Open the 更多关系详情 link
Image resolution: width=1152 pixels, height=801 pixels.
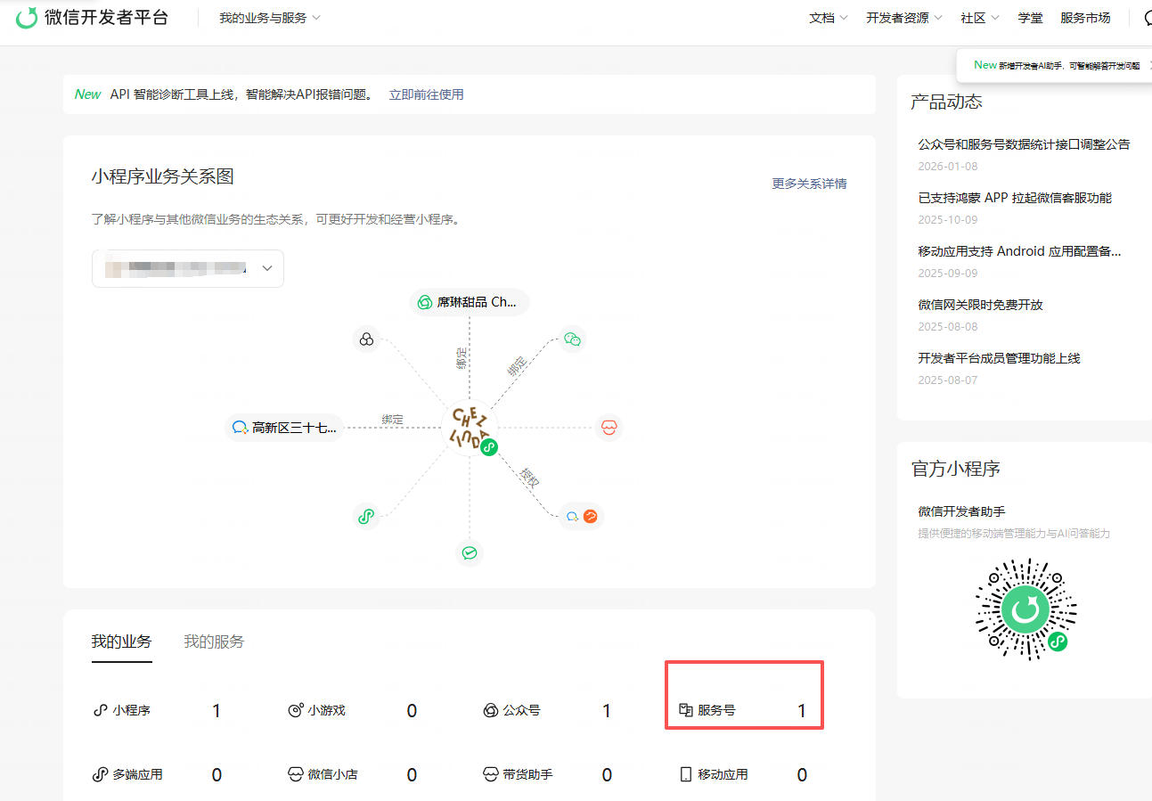coord(809,184)
